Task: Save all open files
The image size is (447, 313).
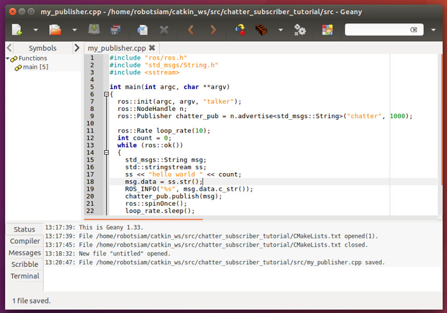Action: pyautogui.click(x=115, y=30)
